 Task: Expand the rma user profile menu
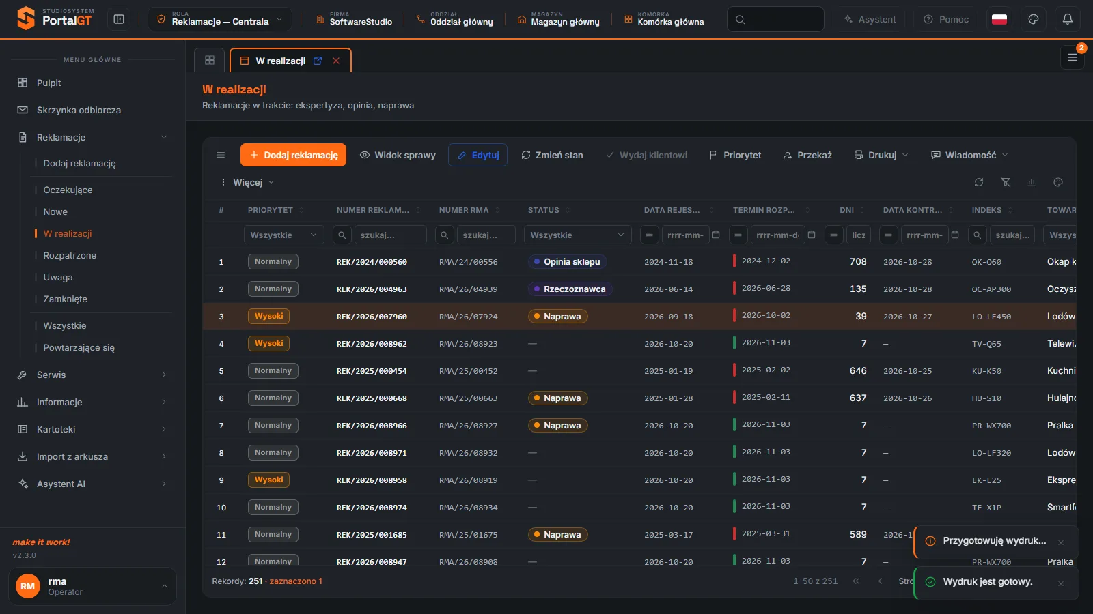point(92,586)
